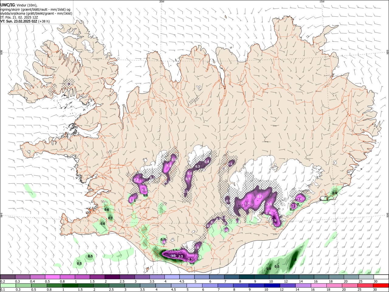Image resolution: width=389 pixels, height=292 pixels.
Task: Click the '66N' latitude label on the left edge
Action: [2, 53]
